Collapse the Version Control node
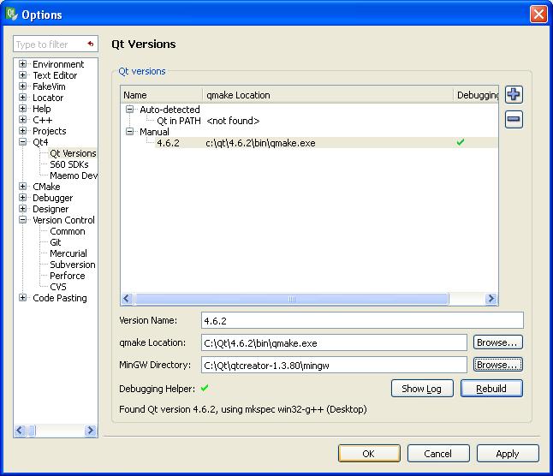Viewport: 553px width, 476px height. tap(23, 220)
